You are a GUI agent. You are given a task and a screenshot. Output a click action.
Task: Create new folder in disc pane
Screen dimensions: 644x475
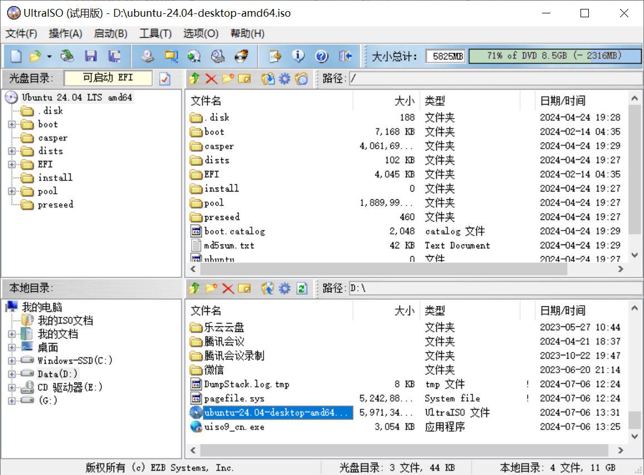pyautogui.click(x=228, y=79)
